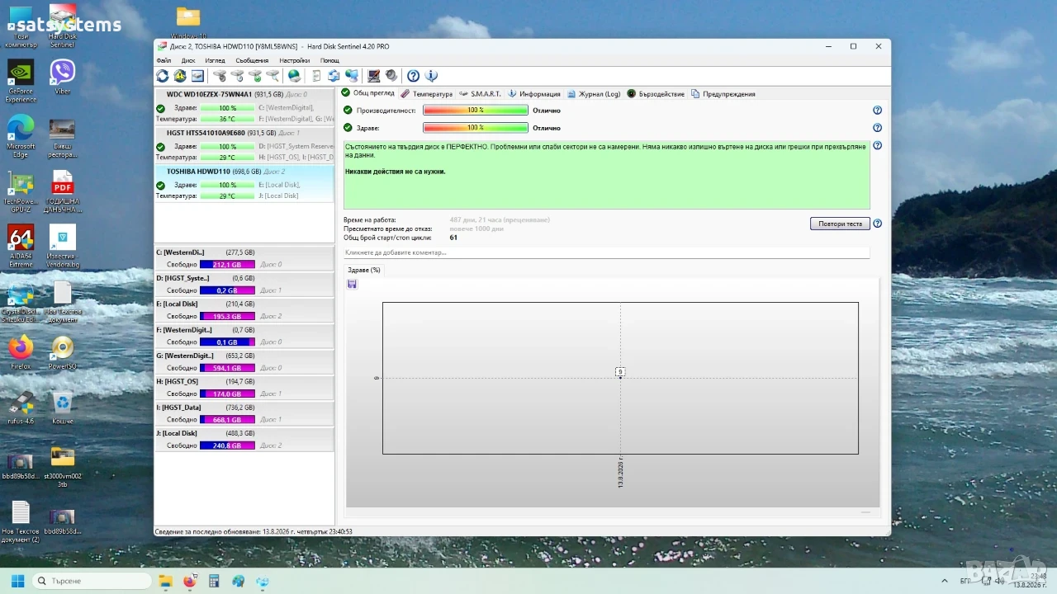Select H: [HGST_OS] partition row
This screenshot has width=1057, height=594.
pos(244,388)
